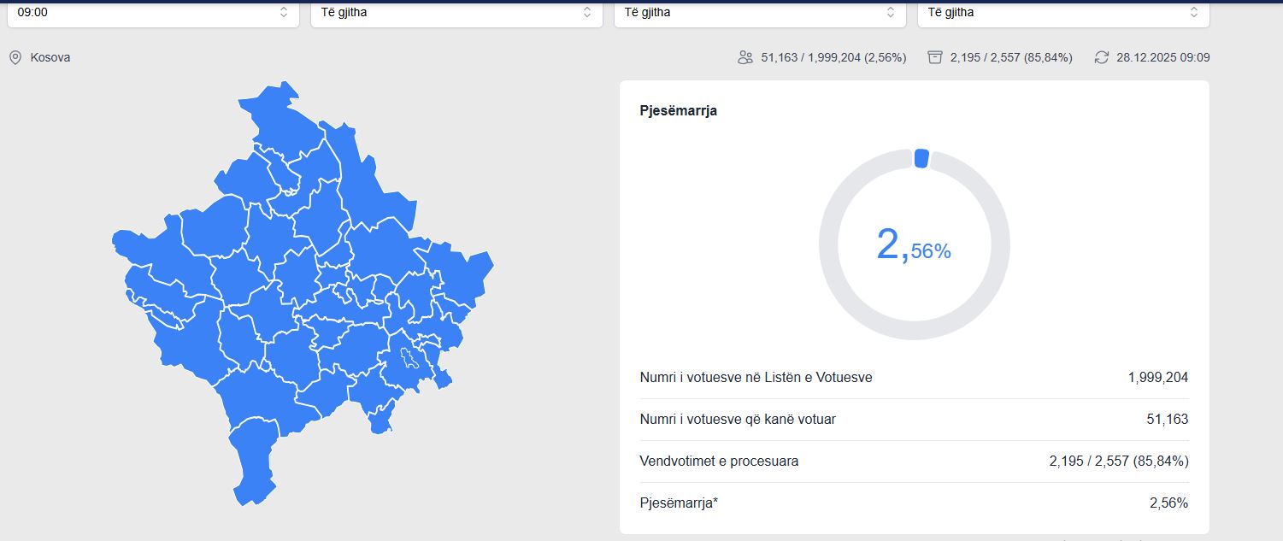Viewport: 1283px width, 541px height.
Task: Click the blue segment of the turnout donut
Action: (921, 158)
